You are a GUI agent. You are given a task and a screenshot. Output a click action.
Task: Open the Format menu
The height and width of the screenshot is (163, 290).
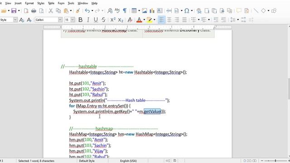(29, 3)
